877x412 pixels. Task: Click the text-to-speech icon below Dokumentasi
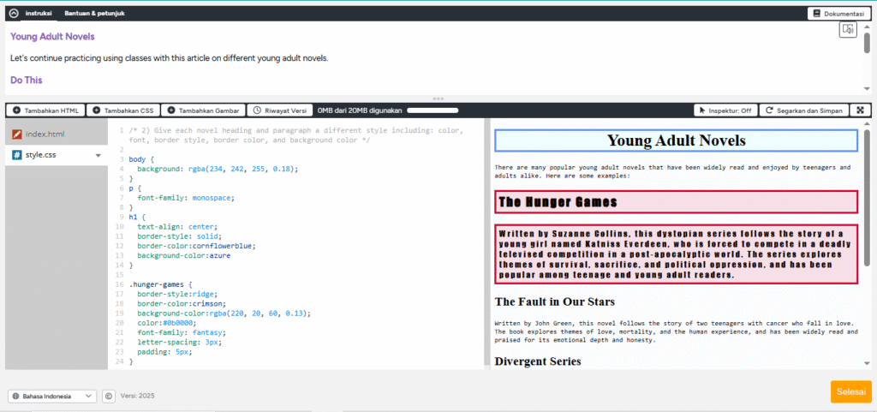848,30
